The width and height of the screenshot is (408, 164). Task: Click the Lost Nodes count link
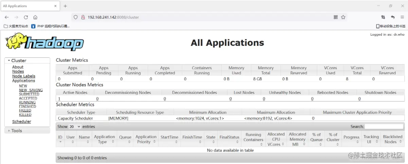230,99
